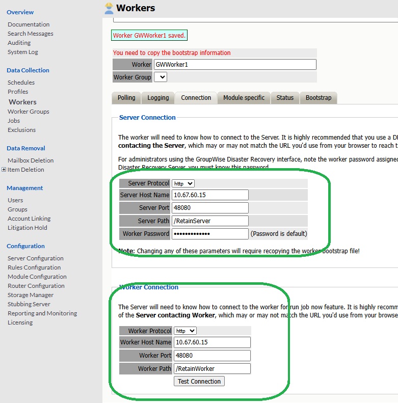Open the Licensing page
398x403 pixels.
20,323
